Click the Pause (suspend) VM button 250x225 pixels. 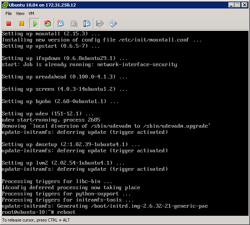point(22,23)
